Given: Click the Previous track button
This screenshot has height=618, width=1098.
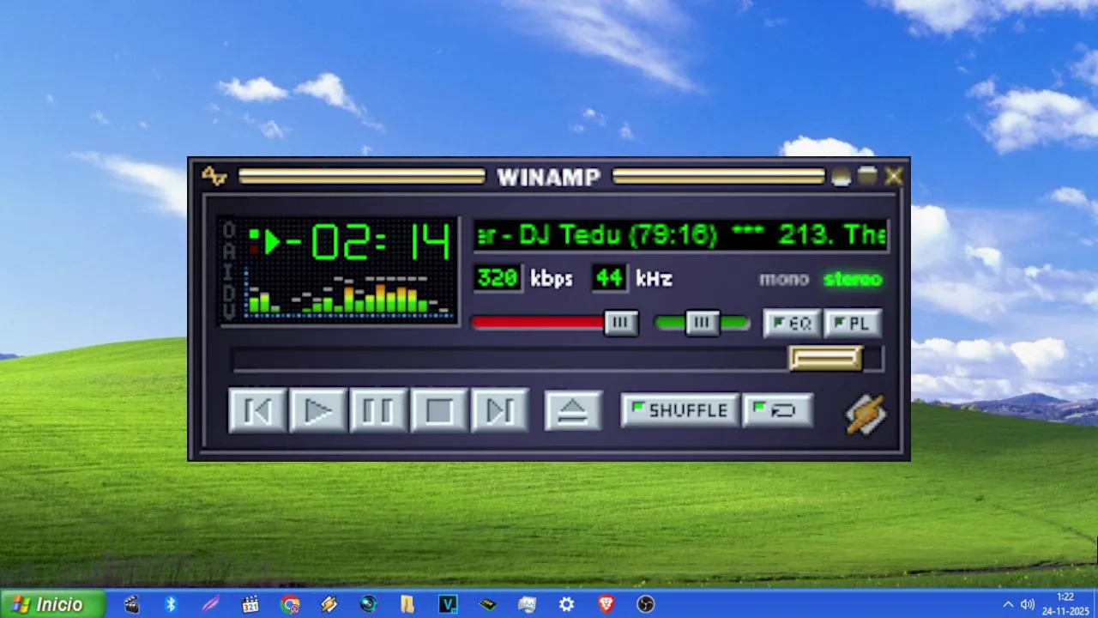Looking at the screenshot, I should pyautogui.click(x=257, y=410).
